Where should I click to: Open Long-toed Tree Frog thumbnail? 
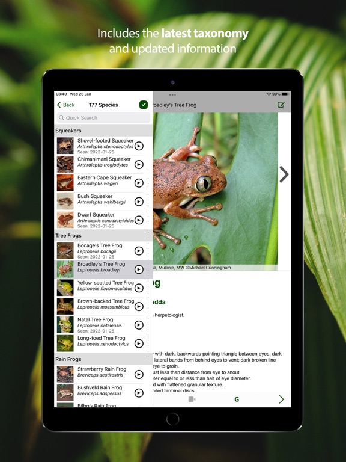tap(65, 343)
